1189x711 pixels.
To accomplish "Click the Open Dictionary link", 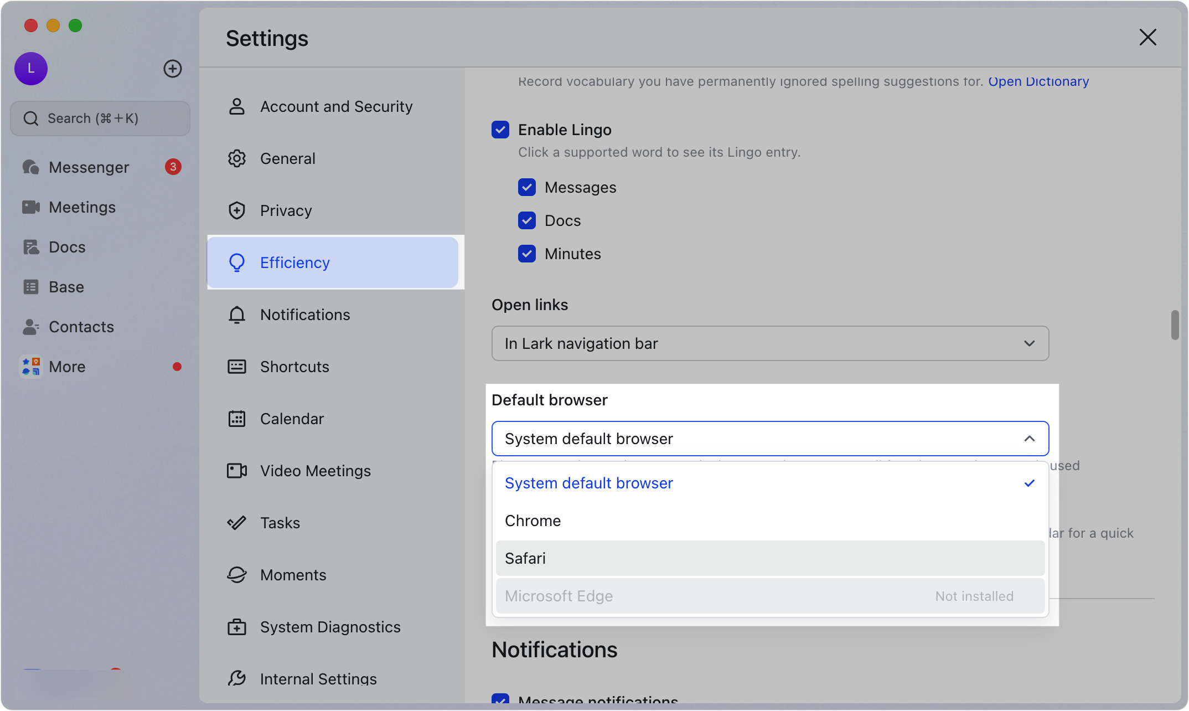I will (x=1038, y=81).
